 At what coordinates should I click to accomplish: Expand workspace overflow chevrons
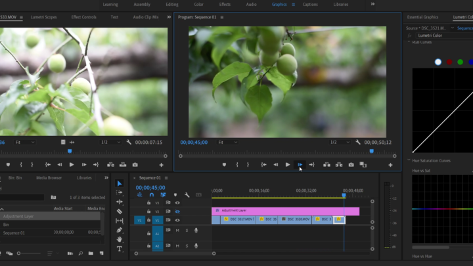point(373,4)
